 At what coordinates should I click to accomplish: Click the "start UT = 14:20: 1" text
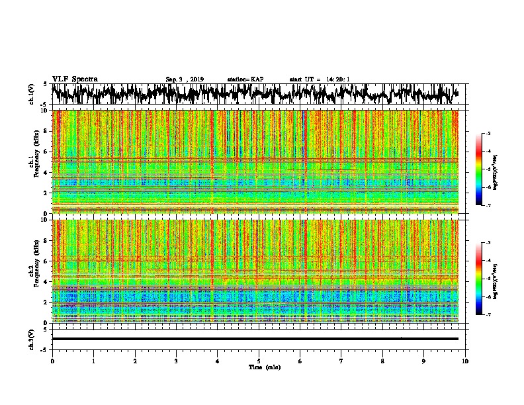[x=320, y=79]
